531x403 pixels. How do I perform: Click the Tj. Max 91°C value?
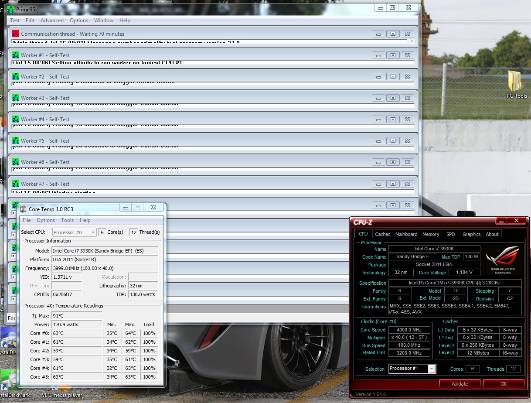[x=77, y=315]
